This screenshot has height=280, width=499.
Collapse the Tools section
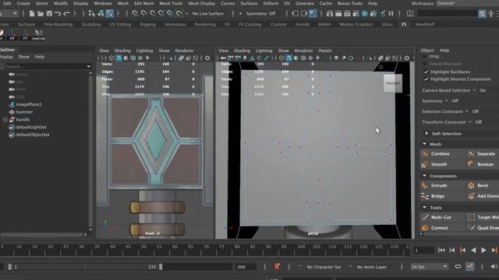pos(424,208)
